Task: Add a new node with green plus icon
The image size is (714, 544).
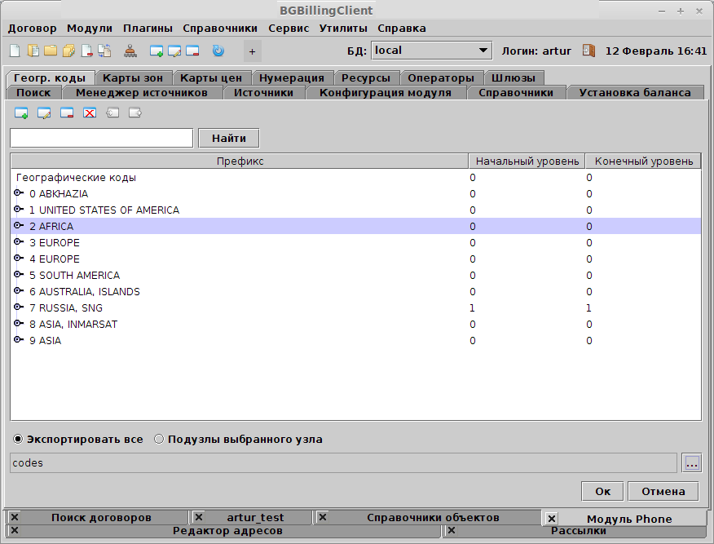Action: (20, 113)
